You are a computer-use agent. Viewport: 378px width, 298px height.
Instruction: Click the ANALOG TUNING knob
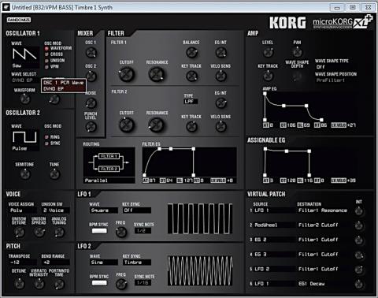(x=59, y=232)
